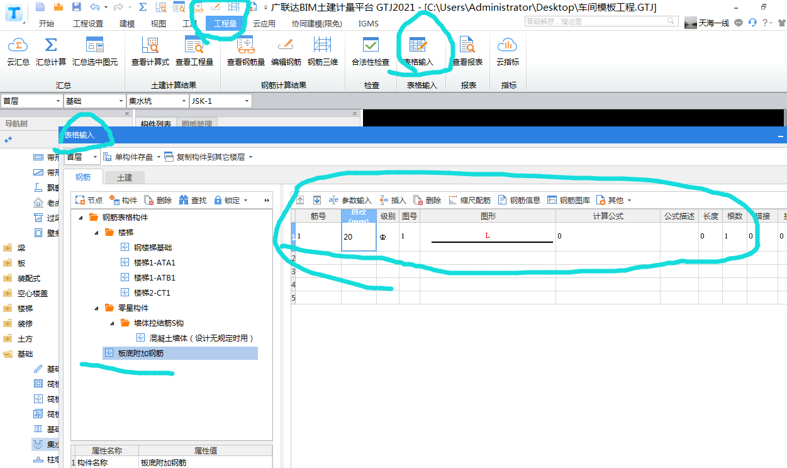
Task: Click 缩尺配筋 scaled reinforcement button
Action: pyautogui.click(x=469, y=200)
